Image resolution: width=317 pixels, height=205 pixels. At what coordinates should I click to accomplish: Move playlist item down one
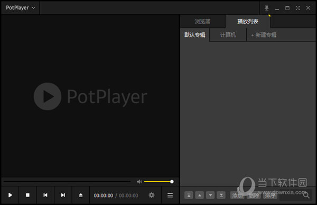[210, 195]
